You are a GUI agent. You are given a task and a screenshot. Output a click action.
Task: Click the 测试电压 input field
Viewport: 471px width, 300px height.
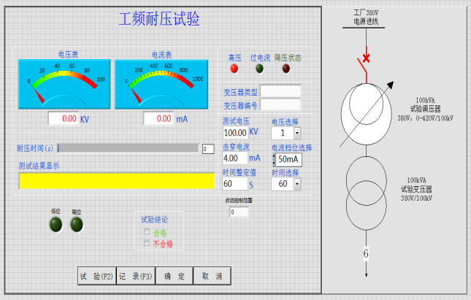click(x=235, y=133)
